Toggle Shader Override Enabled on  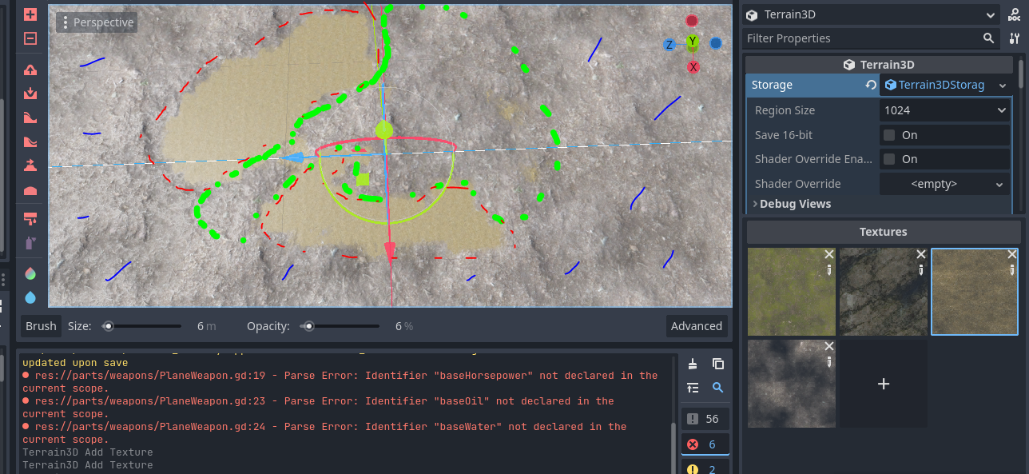click(889, 159)
